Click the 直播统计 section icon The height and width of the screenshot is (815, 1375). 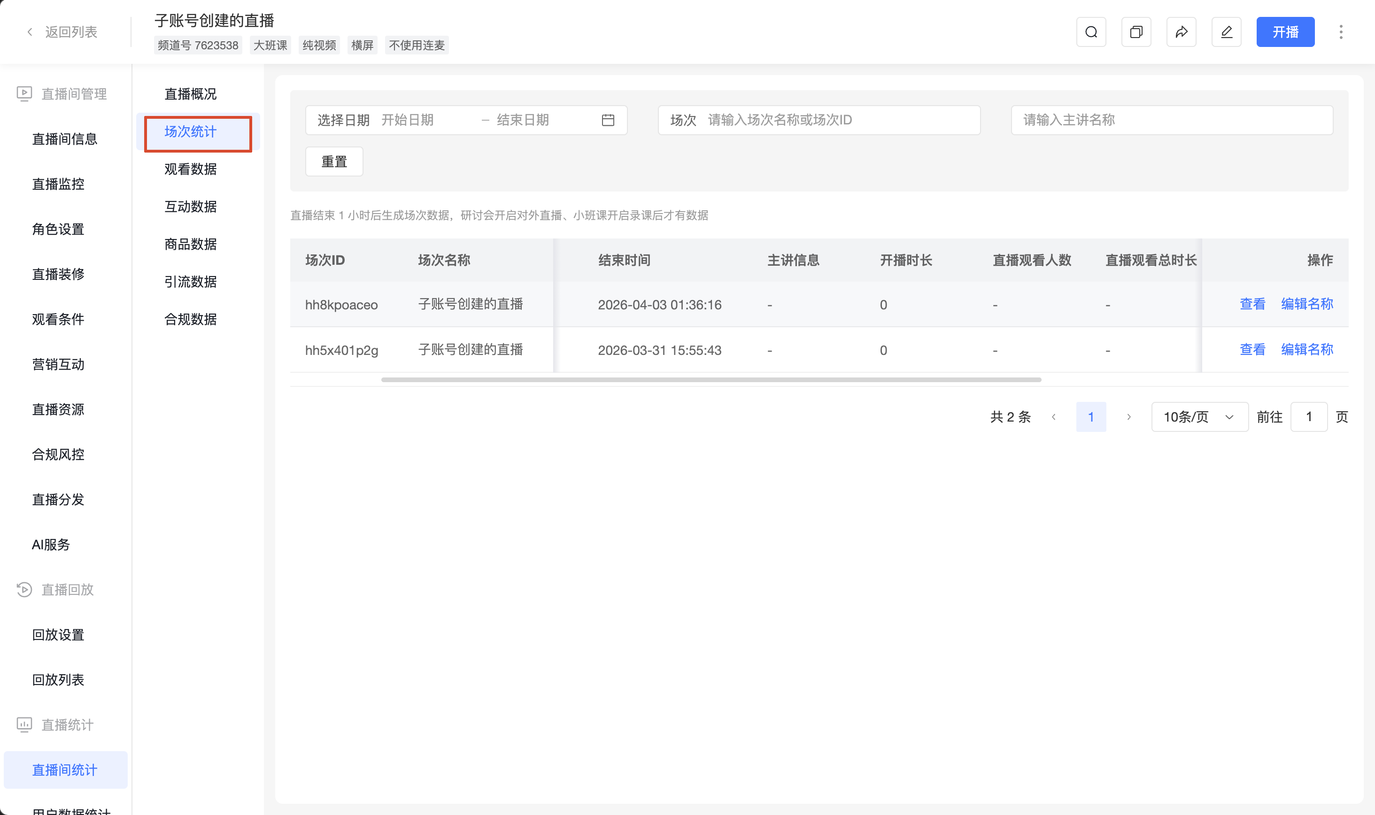[x=24, y=724]
